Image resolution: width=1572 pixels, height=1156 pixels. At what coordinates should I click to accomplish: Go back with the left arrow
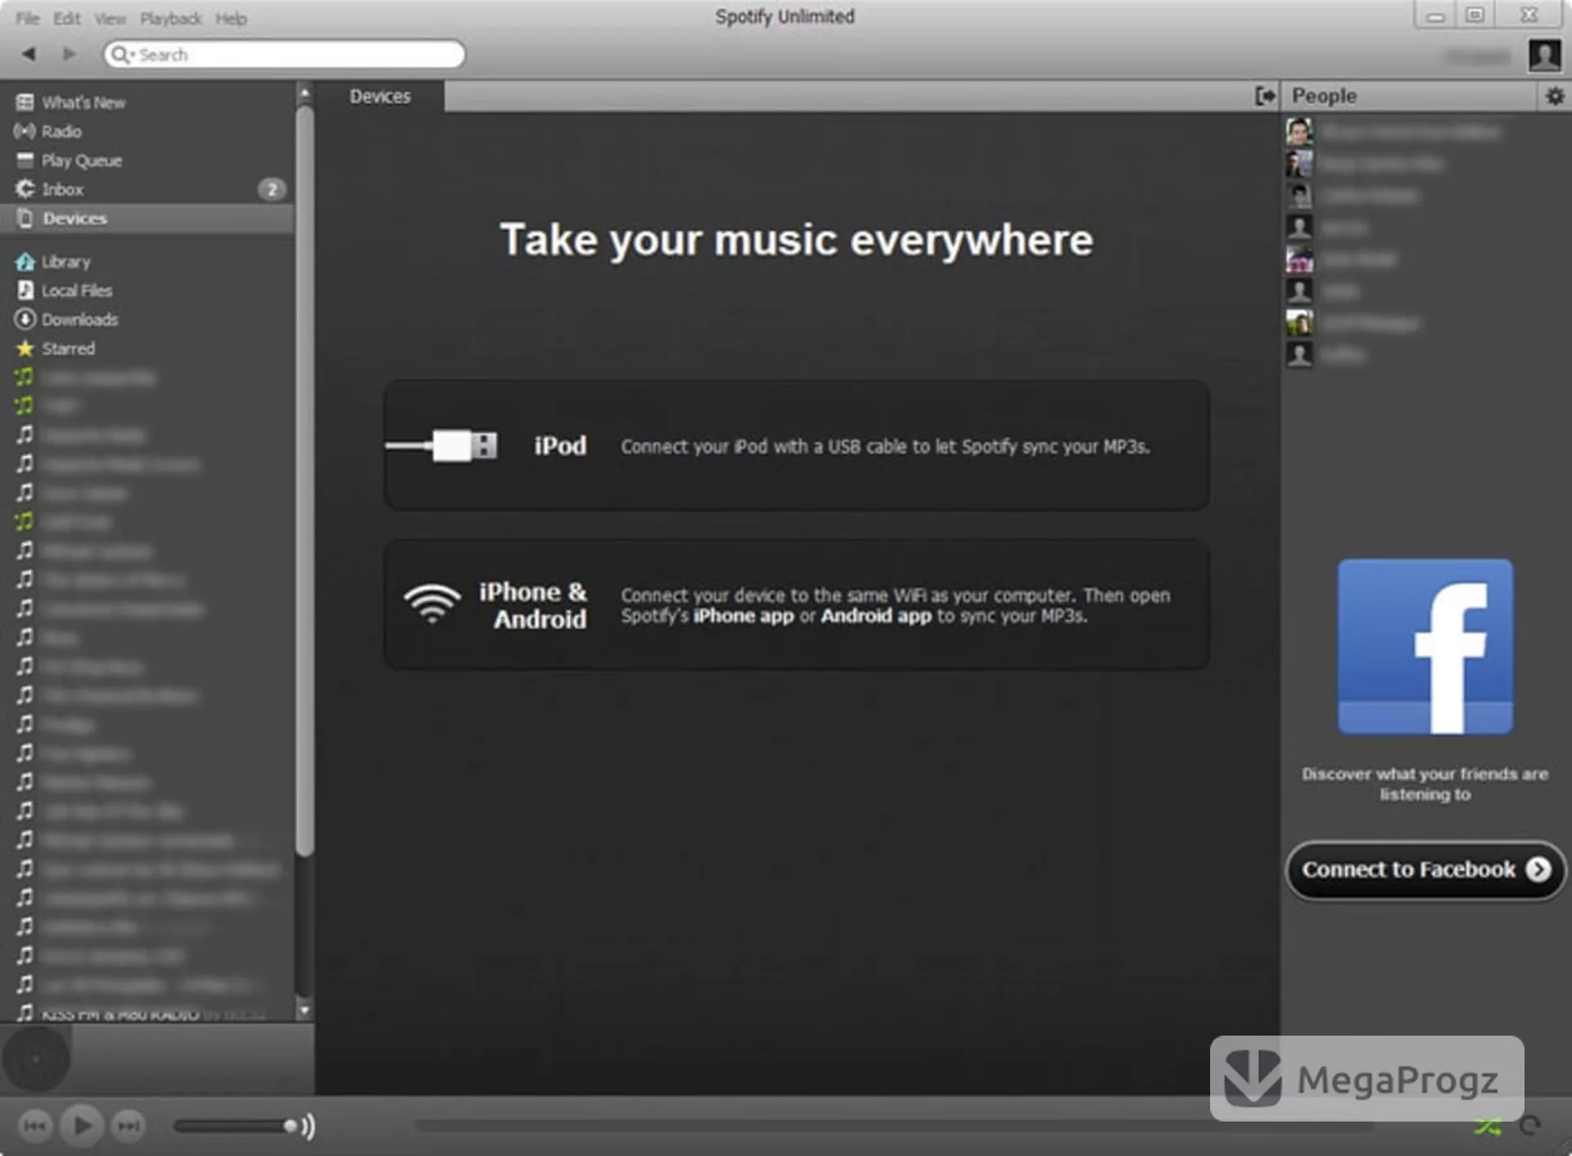point(29,54)
